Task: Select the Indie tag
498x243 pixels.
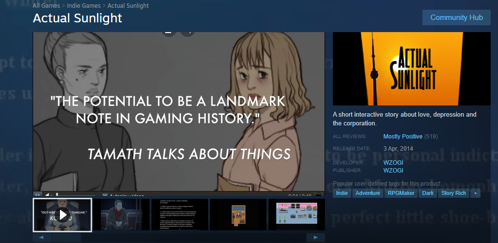Action: tap(342, 193)
